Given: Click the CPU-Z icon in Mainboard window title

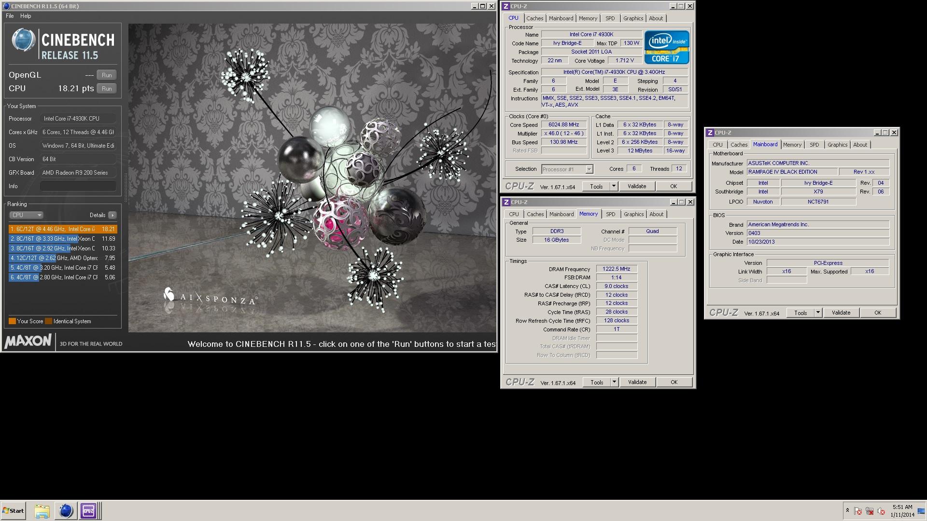Looking at the screenshot, I should 710,133.
